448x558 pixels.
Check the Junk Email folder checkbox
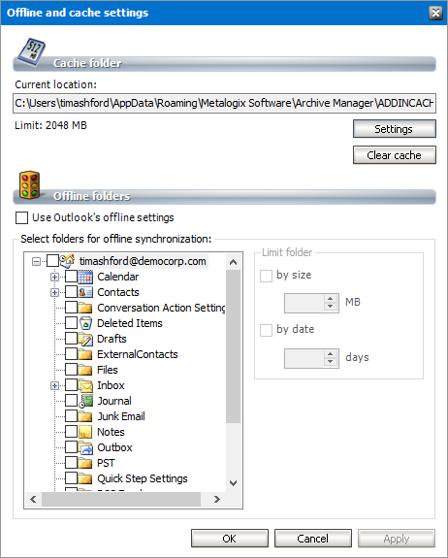tap(71, 416)
